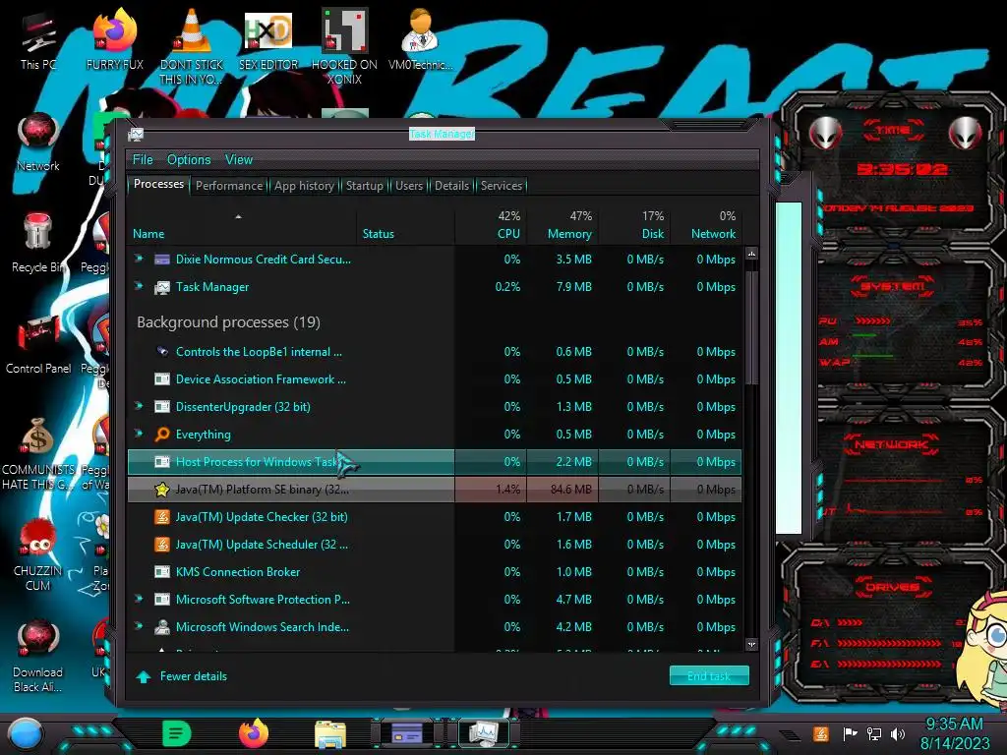Click the Start orb on the taskbar
The width and height of the screenshot is (1007, 755).
26,733
